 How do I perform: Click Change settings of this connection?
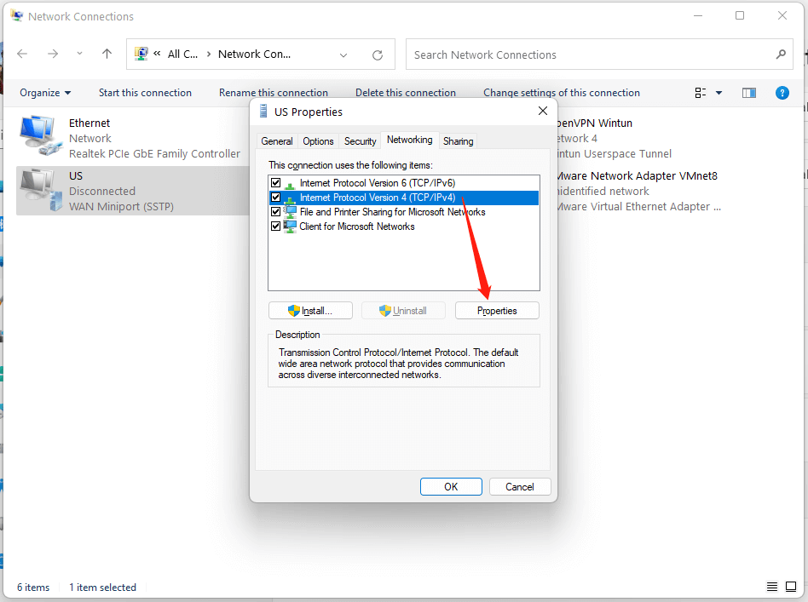click(x=562, y=93)
